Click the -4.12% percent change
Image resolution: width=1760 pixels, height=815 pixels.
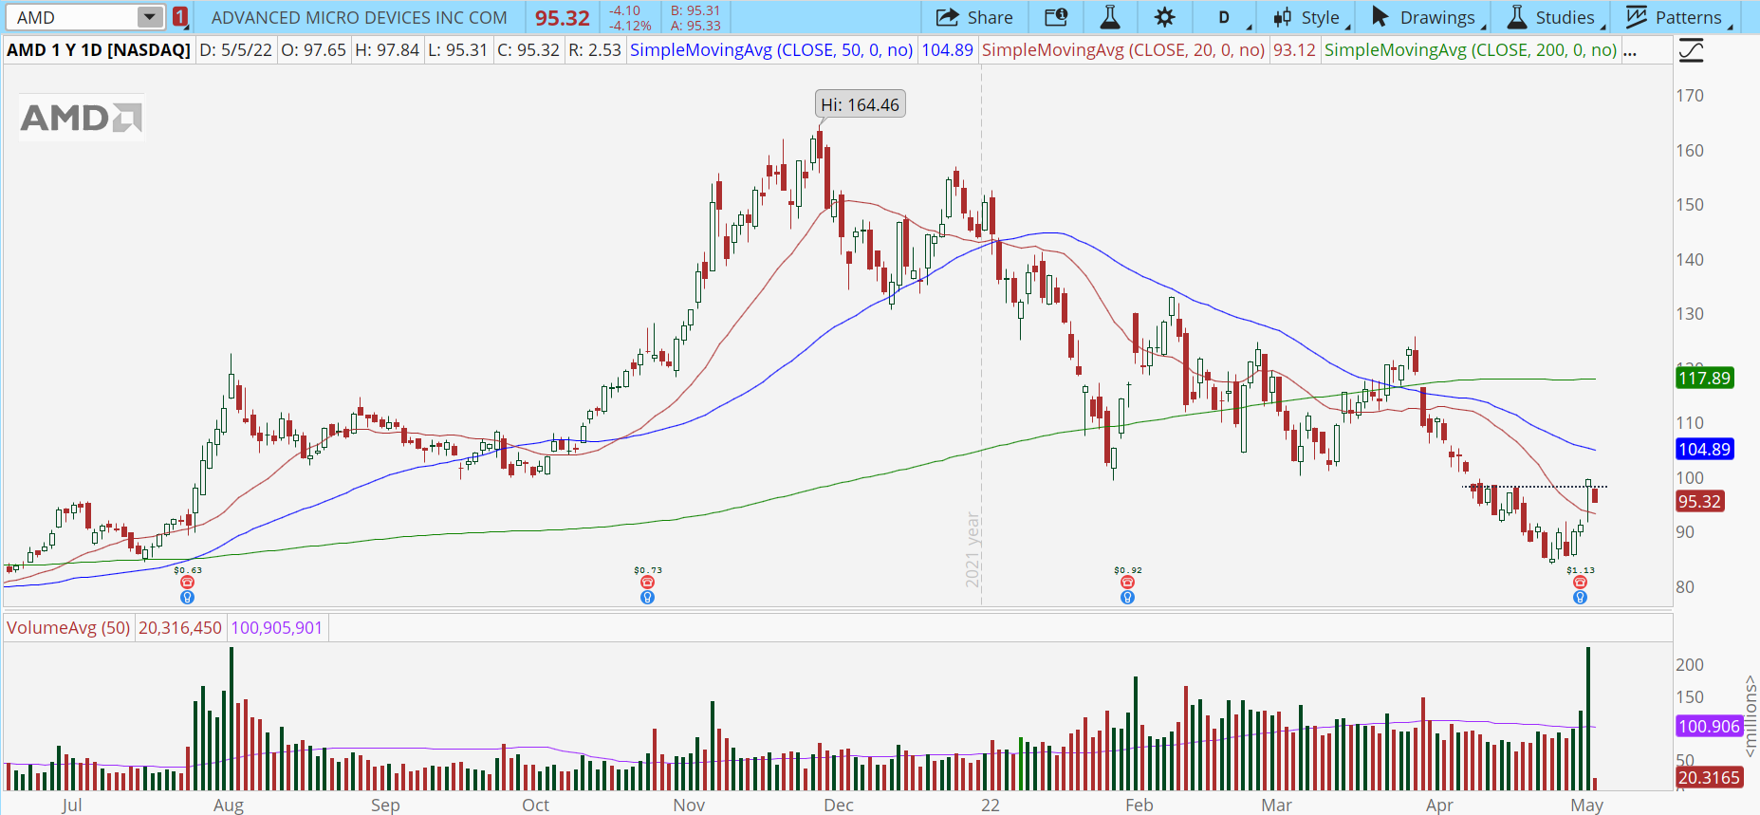tap(630, 26)
